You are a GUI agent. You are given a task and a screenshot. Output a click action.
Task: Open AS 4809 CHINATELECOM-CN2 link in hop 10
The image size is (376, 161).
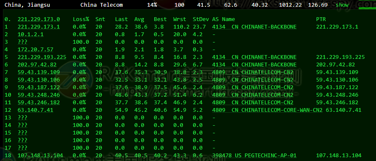253,95
